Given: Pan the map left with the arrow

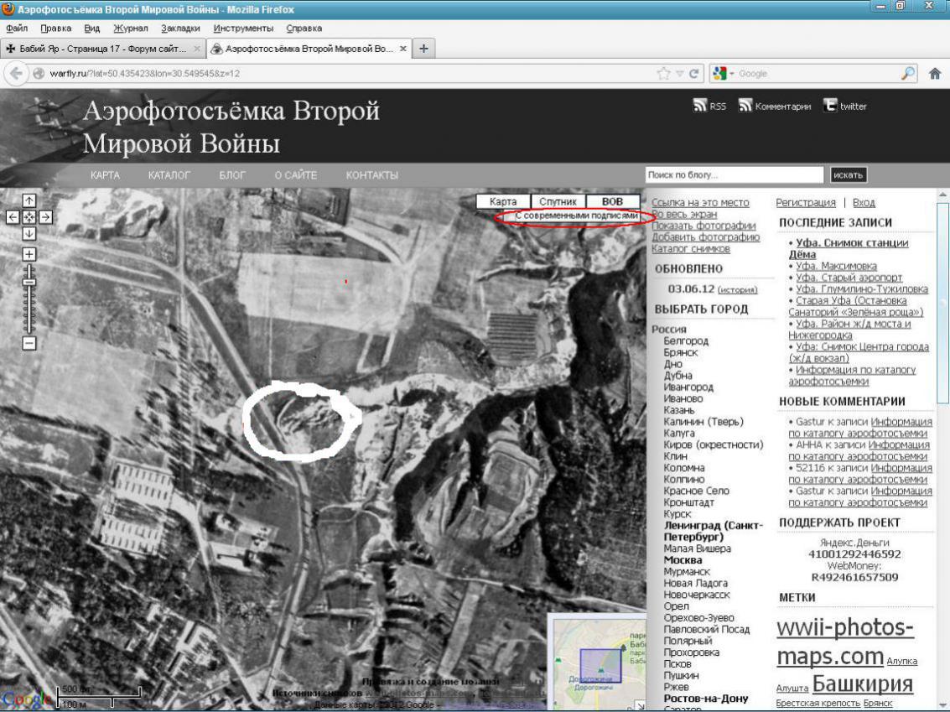Looking at the screenshot, I should 13,216.
